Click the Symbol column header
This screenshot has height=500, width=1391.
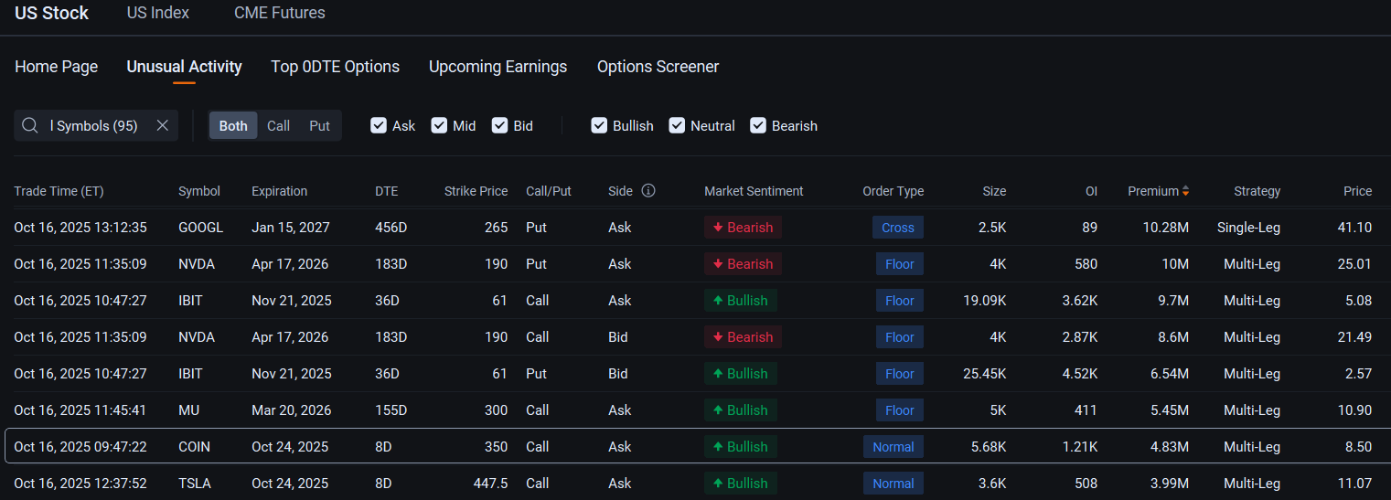[199, 191]
